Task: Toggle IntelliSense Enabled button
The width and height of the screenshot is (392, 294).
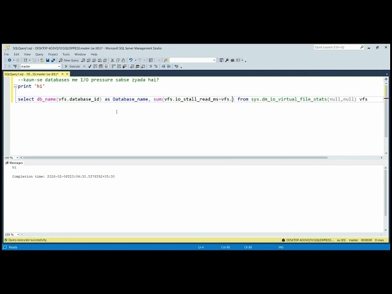Action: click(106, 67)
